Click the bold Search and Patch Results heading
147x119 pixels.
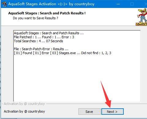(47, 13)
